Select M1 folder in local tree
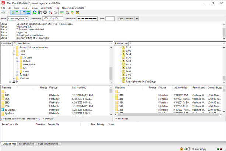The width and height of the screenshot is (226, 151). click(25, 68)
